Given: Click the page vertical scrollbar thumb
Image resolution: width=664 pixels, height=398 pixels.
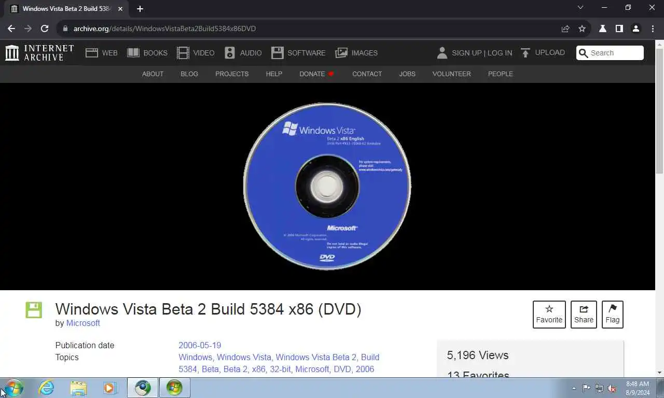Looking at the screenshot, I should [659, 111].
